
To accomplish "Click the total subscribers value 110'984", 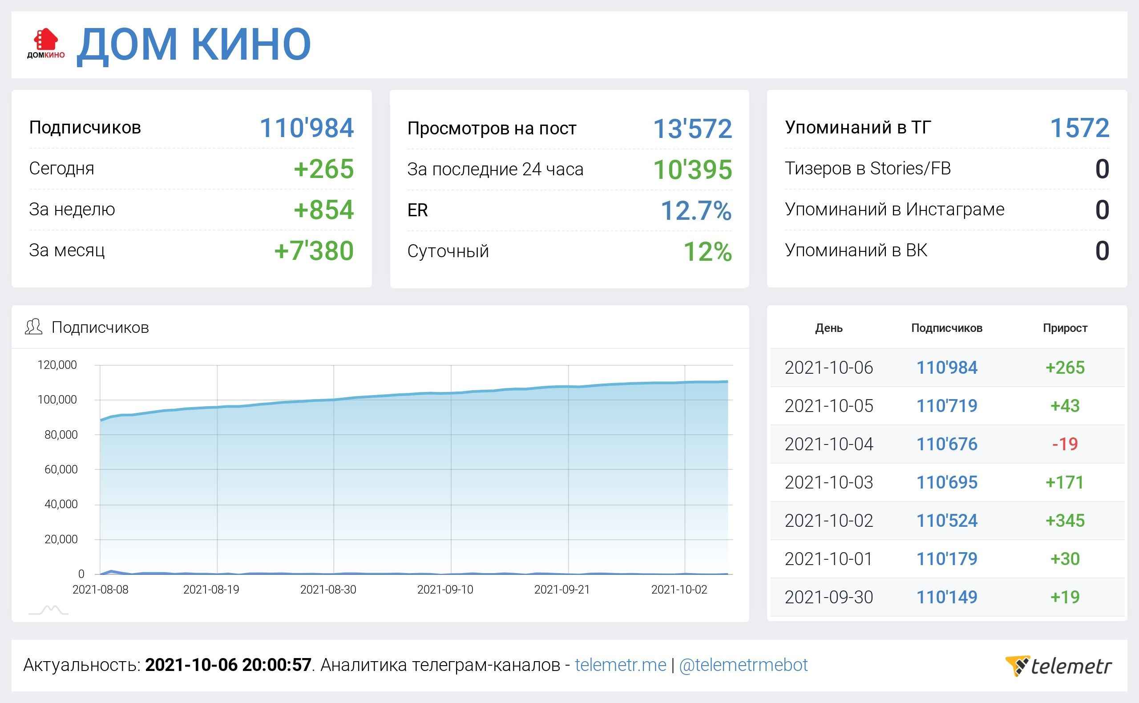I will [307, 128].
